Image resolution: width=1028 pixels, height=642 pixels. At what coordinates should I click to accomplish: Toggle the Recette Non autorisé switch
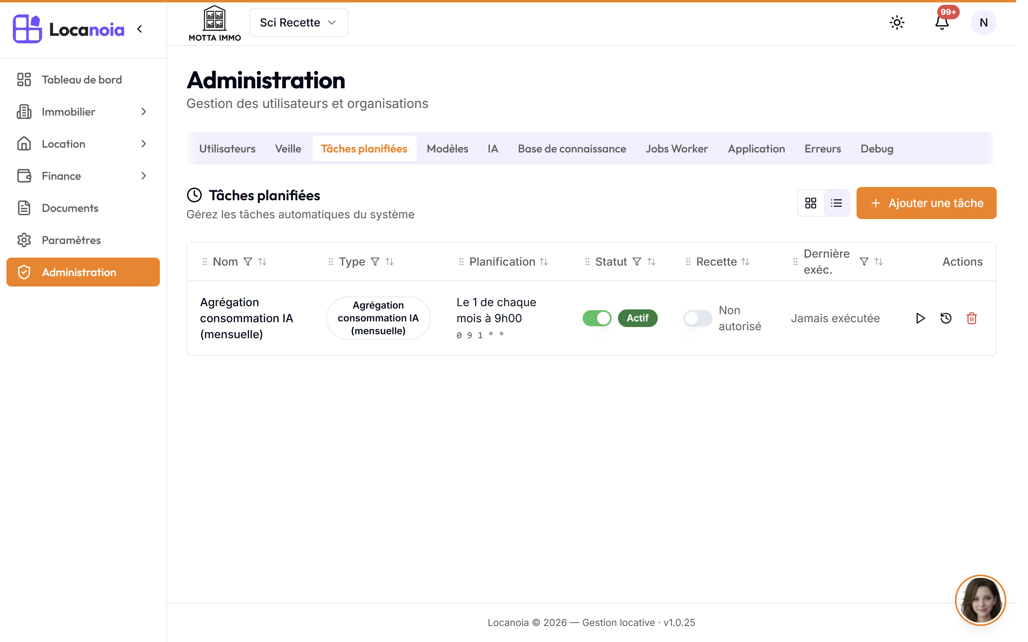697,318
